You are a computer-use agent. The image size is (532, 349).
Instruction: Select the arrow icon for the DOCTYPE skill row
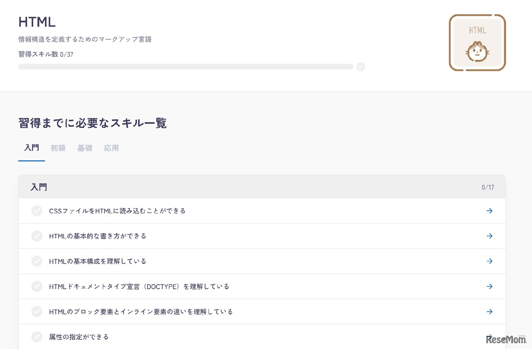click(490, 286)
